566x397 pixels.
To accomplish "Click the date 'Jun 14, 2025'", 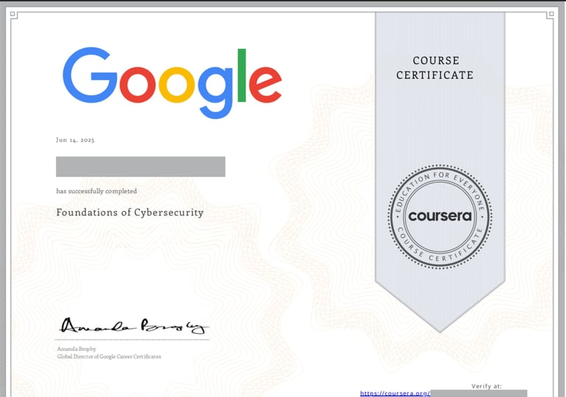I will [75, 140].
